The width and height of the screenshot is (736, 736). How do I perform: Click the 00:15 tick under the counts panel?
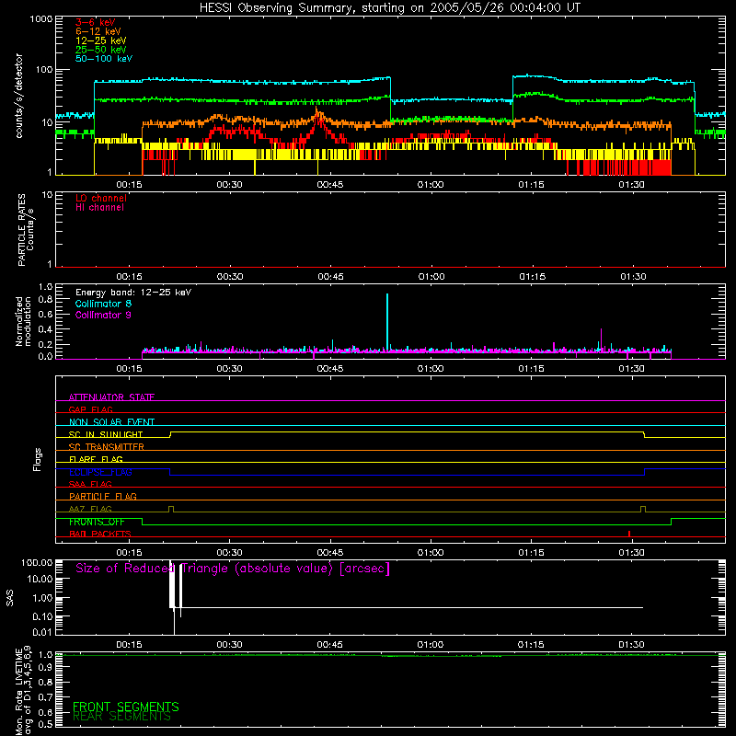point(129,185)
